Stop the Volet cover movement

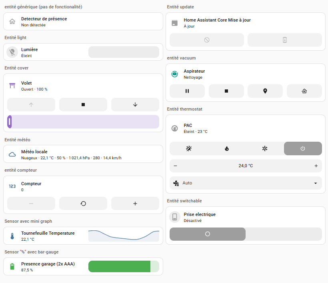[83, 105]
